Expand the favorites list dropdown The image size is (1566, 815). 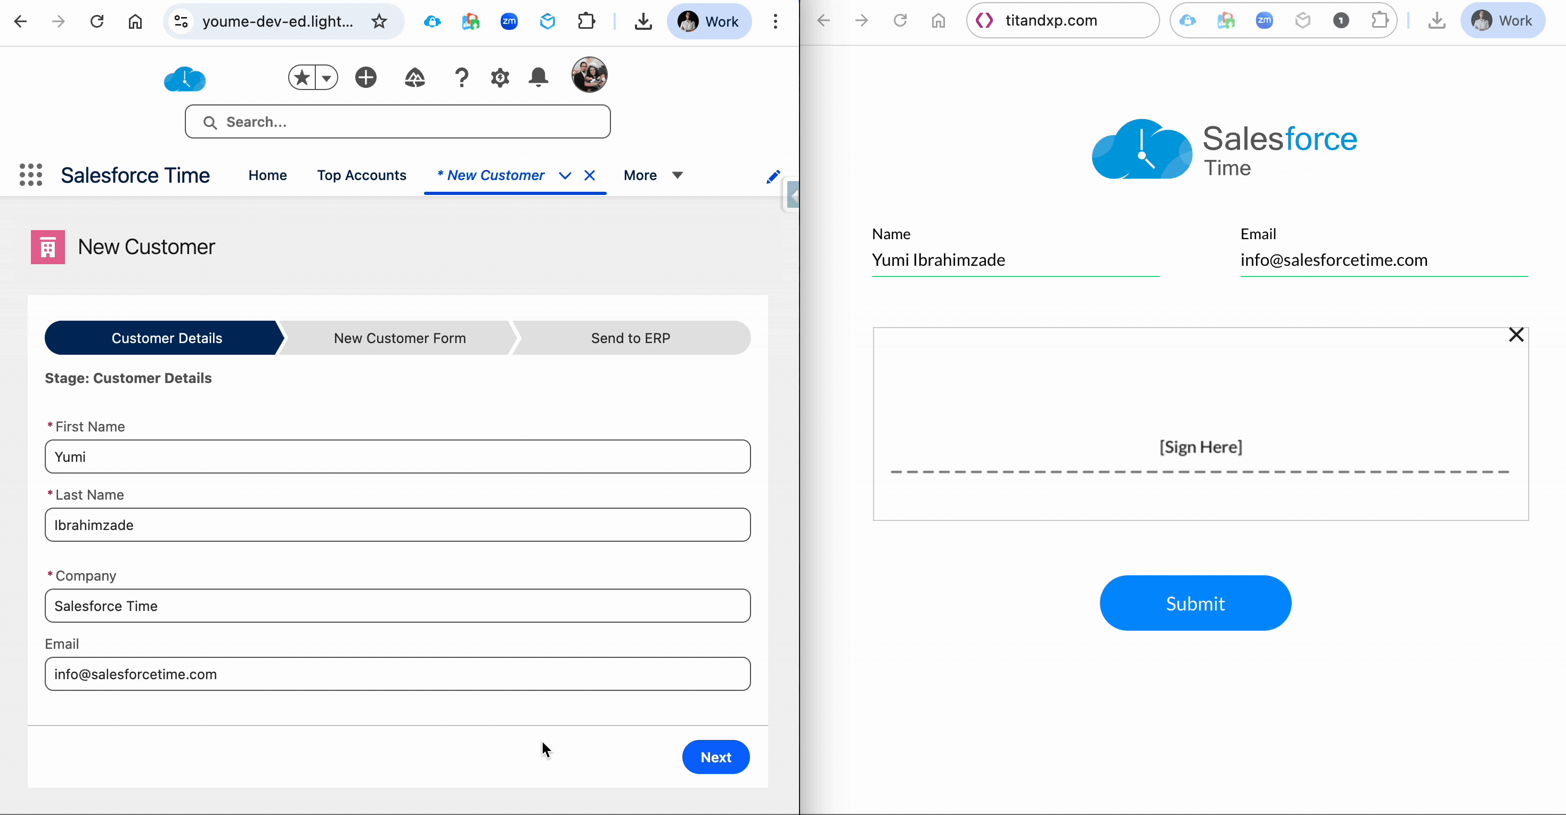click(327, 78)
